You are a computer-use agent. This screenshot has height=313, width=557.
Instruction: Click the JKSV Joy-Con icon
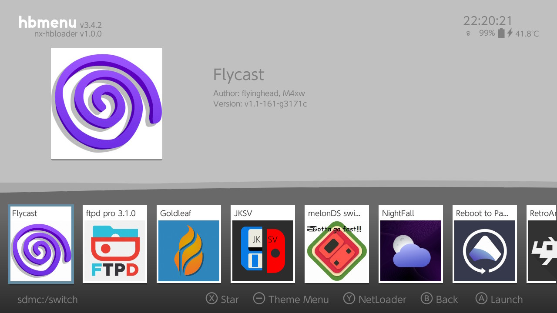(x=262, y=250)
